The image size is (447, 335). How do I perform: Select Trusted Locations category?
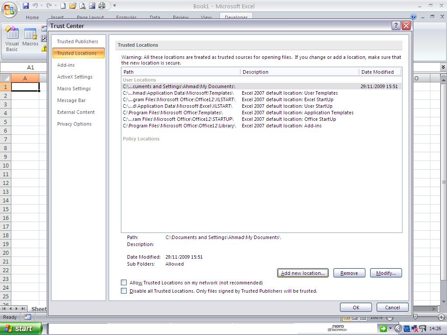pos(79,53)
